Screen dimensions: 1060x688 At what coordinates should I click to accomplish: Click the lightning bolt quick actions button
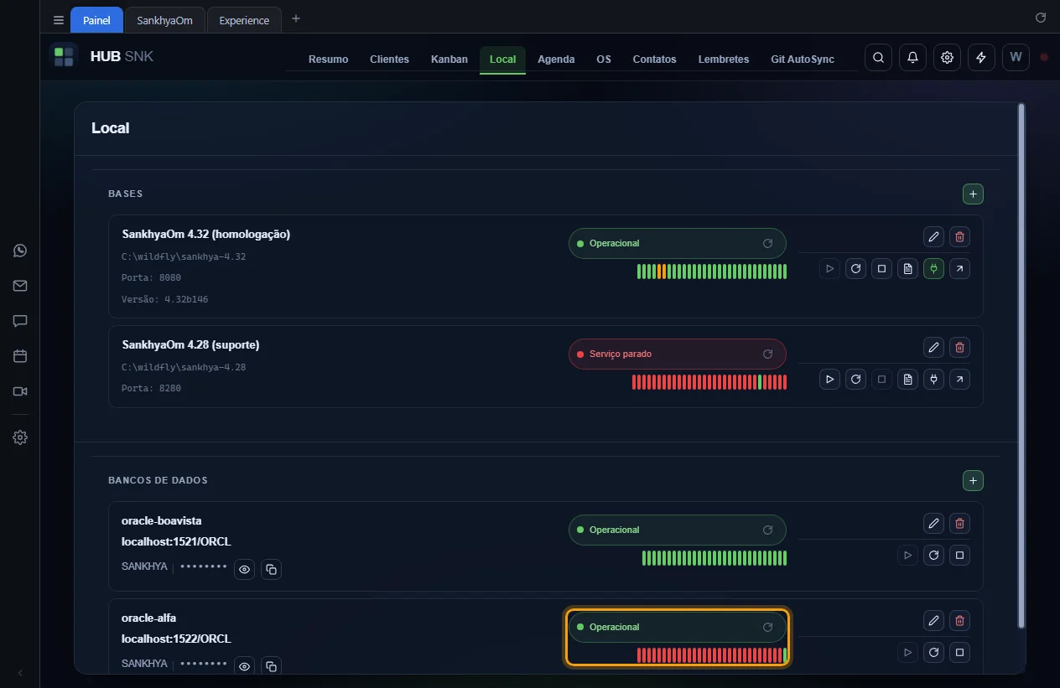pyautogui.click(x=981, y=58)
